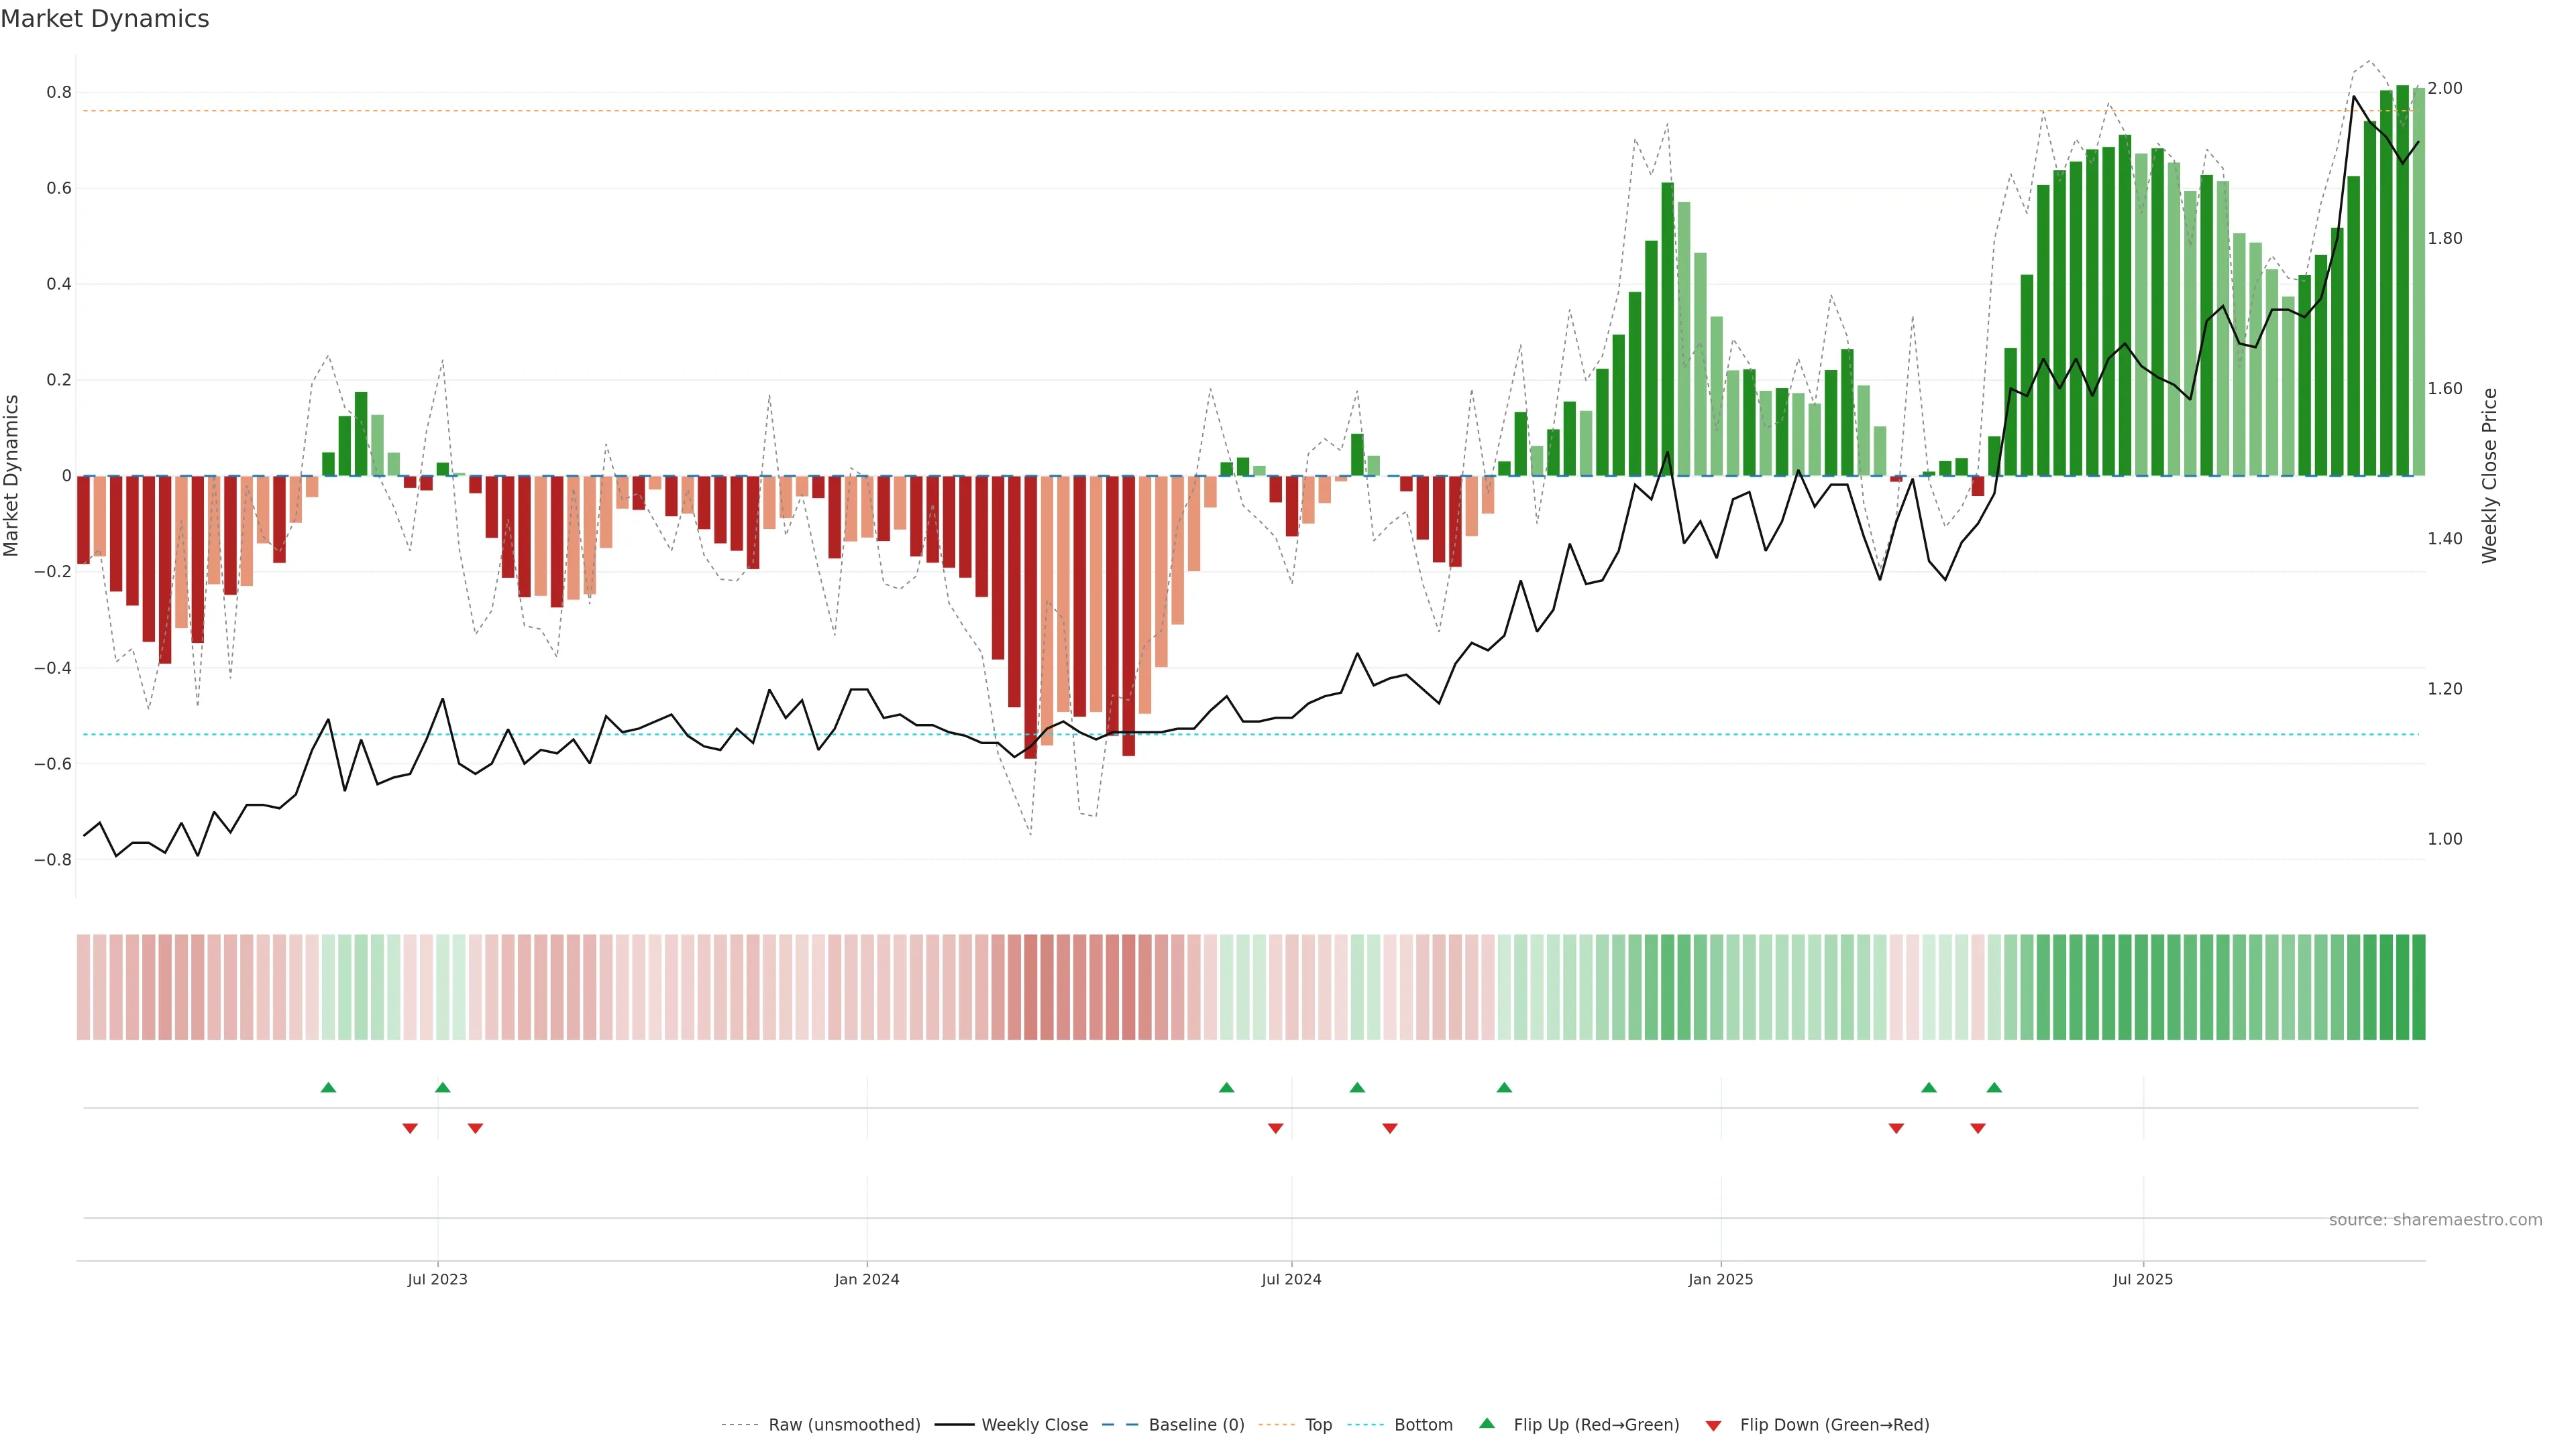Click the red flip-down triangle just before Jul 2024
Image resolution: width=2576 pixels, height=1448 pixels.
(1275, 1128)
